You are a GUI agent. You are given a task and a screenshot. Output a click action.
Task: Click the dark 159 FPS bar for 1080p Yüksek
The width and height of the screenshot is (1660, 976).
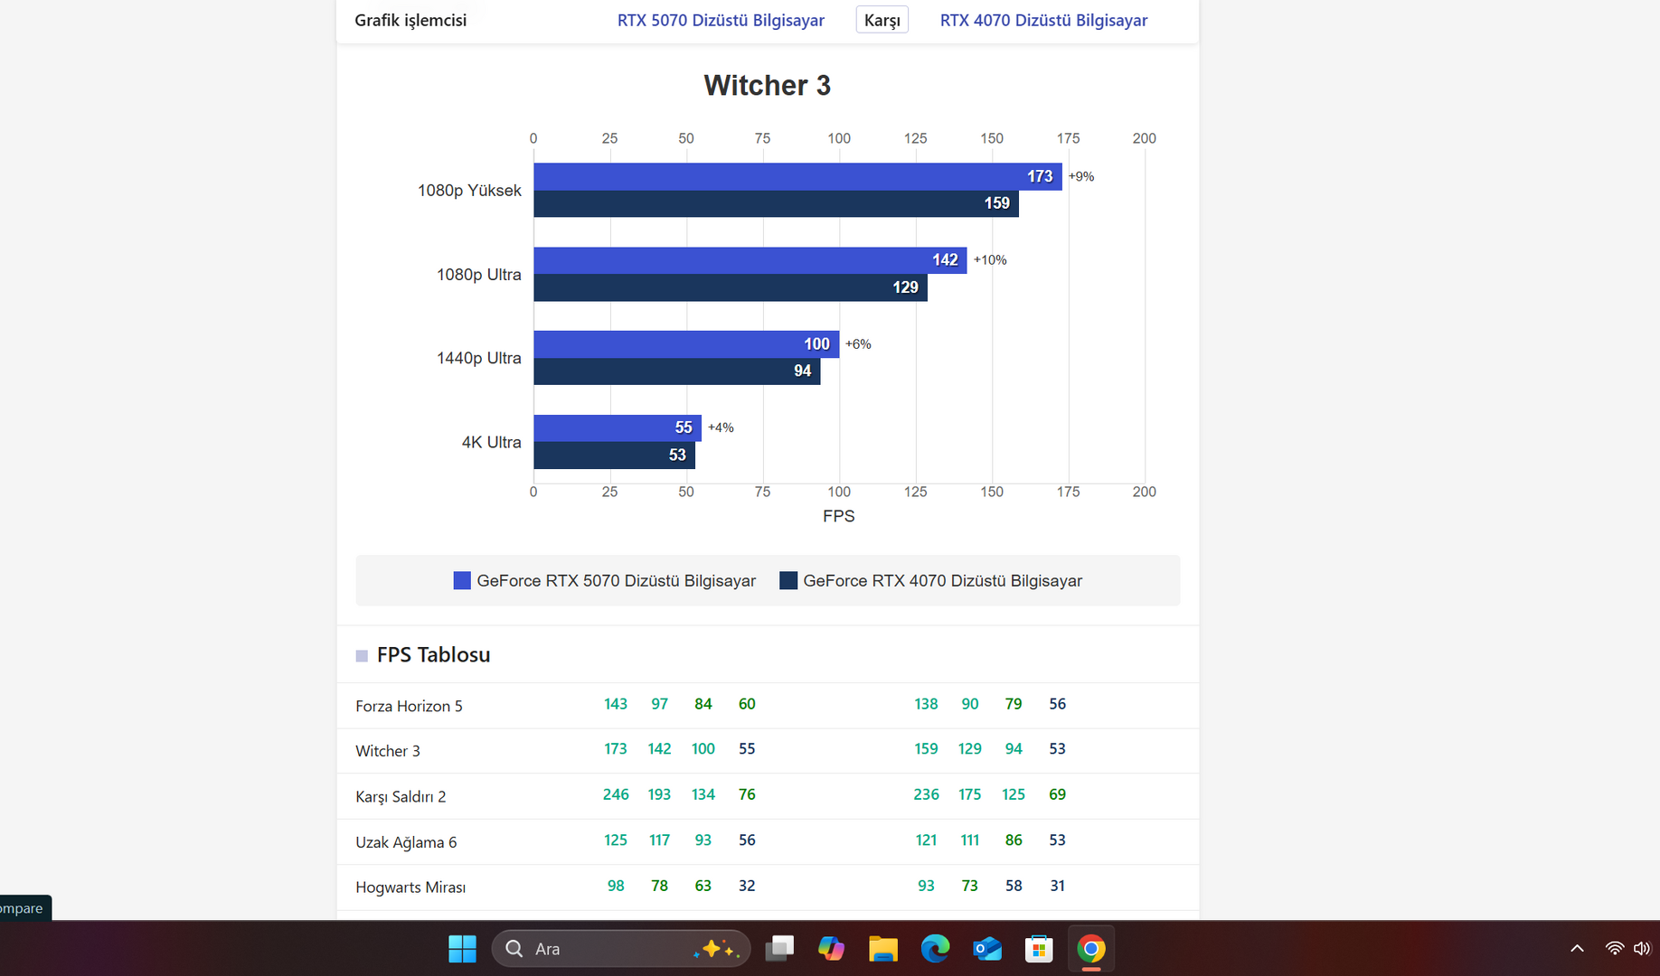click(x=776, y=203)
